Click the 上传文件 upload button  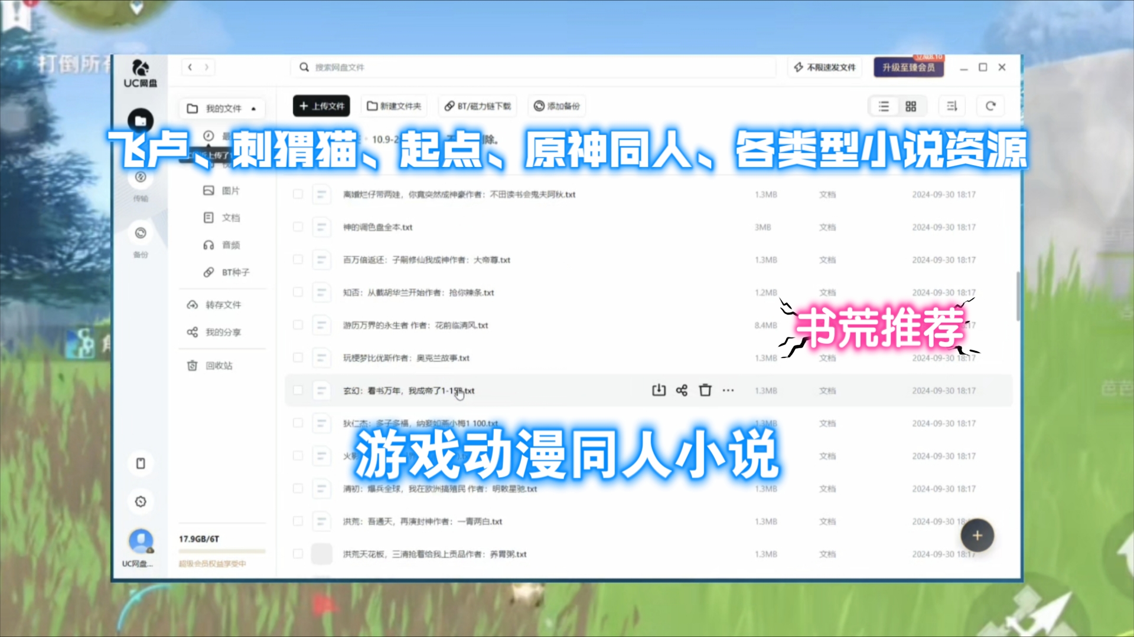click(321, 106)
